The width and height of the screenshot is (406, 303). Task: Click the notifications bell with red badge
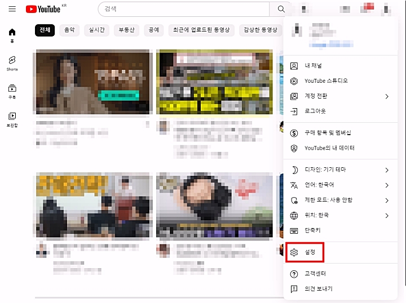coord(367,8)
